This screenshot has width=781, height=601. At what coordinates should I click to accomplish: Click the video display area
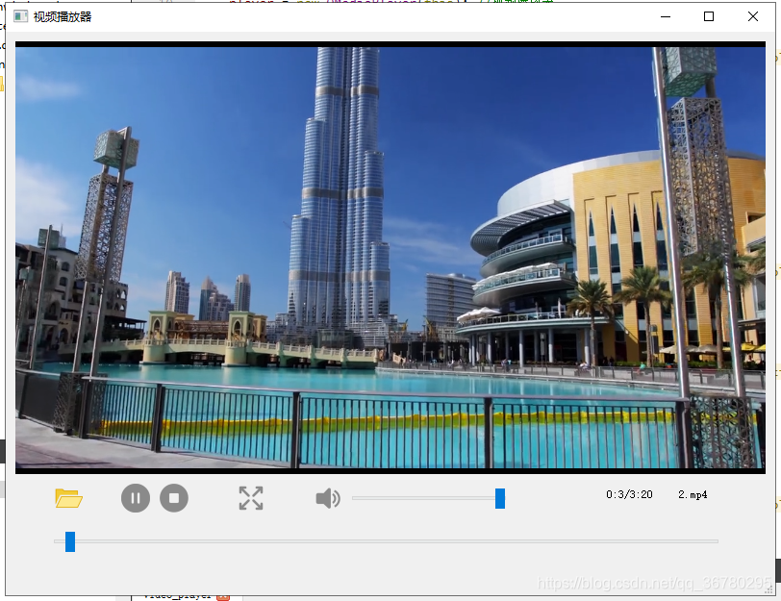click(x=390, y=258)
